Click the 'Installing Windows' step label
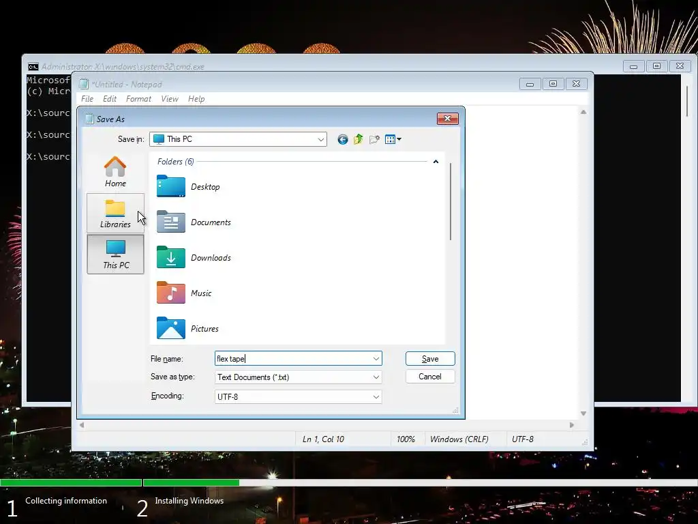This screenshot has width=698, height=524. (189, 501)
